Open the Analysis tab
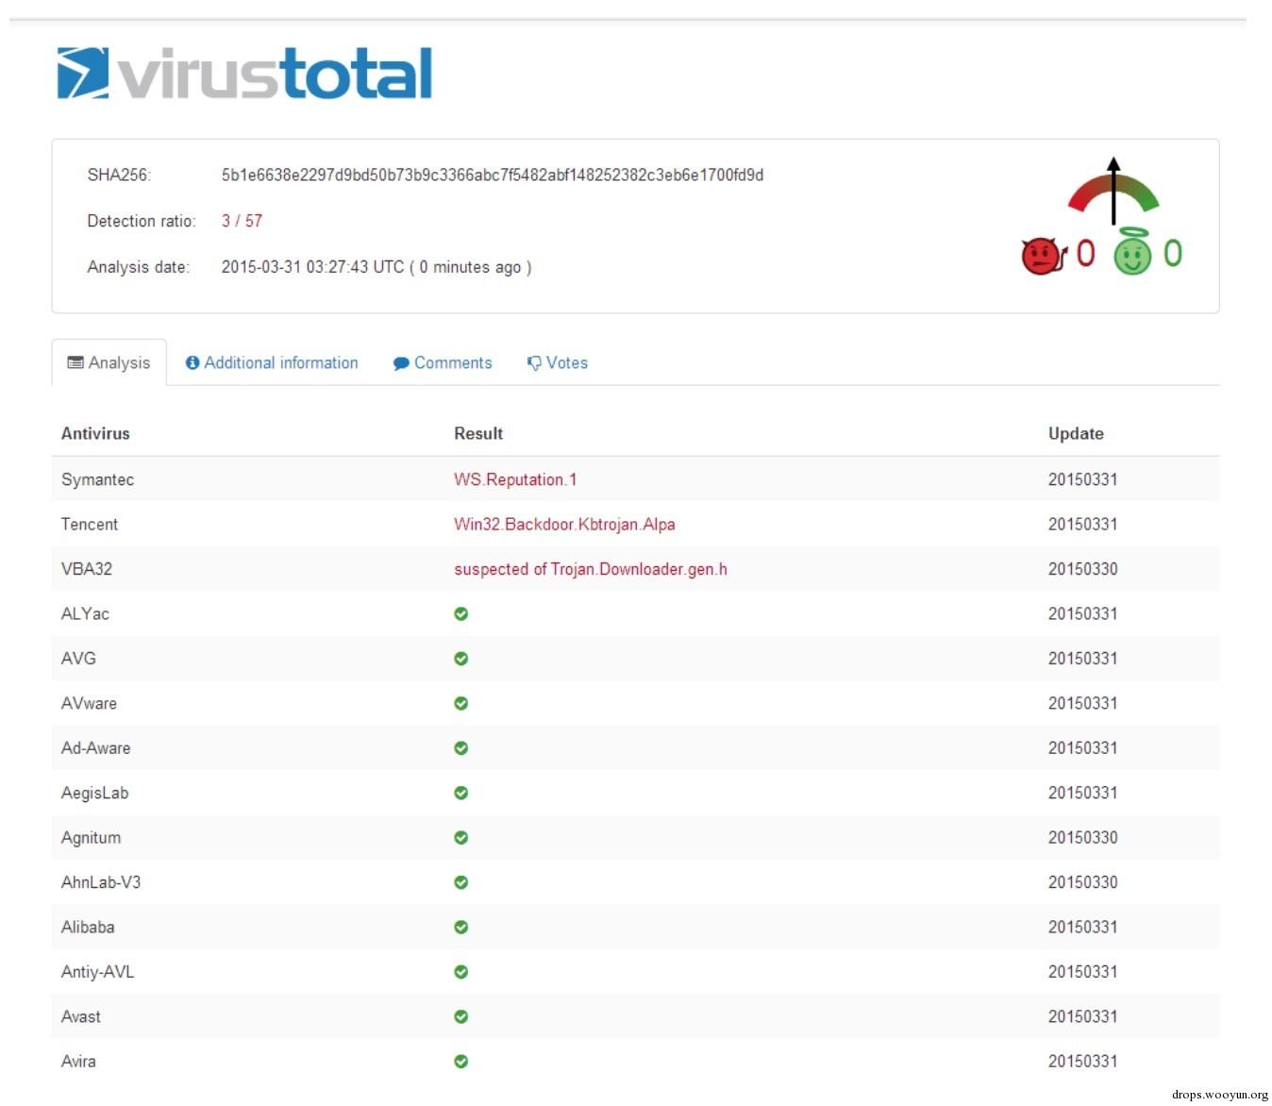 pyautogui.click(x=109, y=362)
